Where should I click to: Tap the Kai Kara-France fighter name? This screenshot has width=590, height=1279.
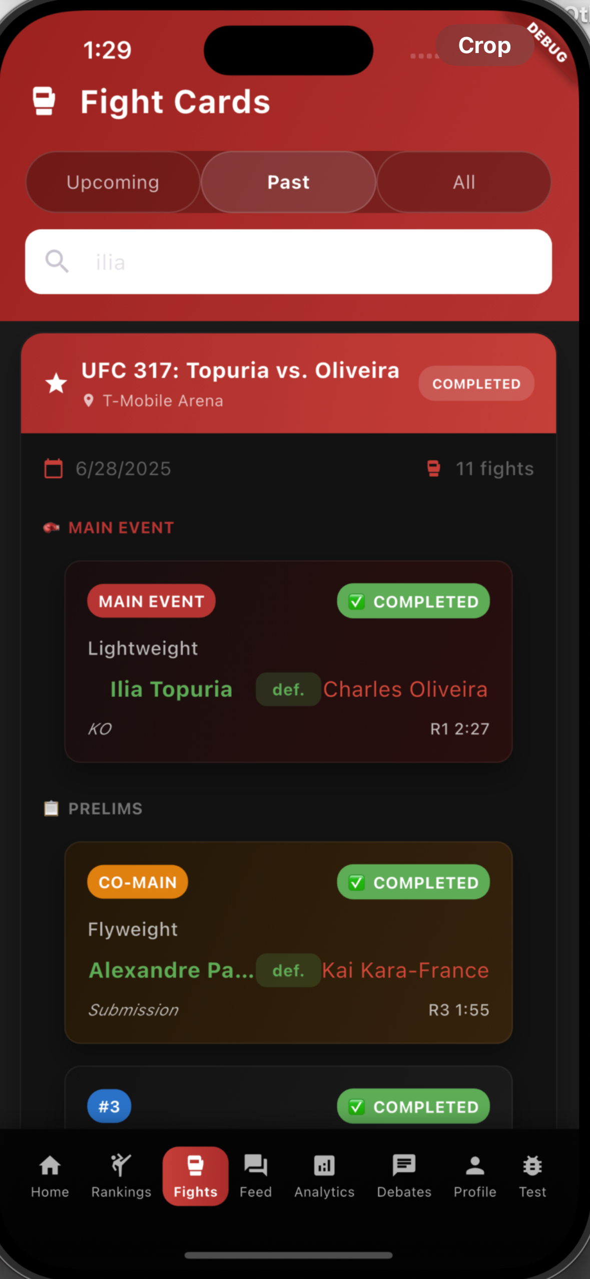(x=405, y=970)
